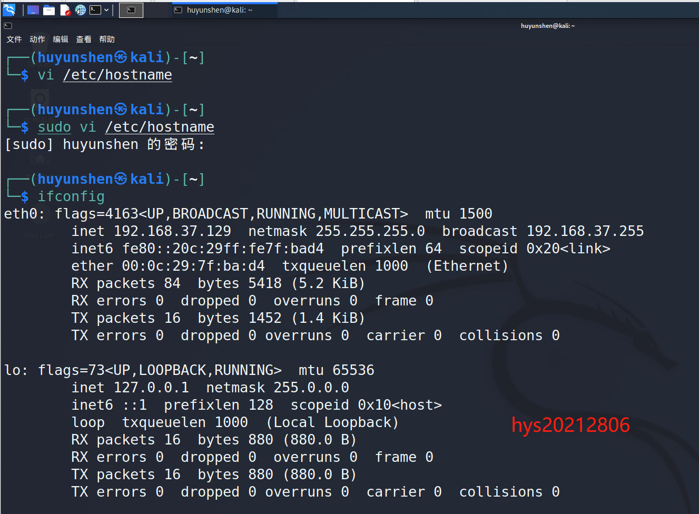Click 'TX packets 16 bytes 1452' line
The image size is (699, 514).
coord(219,318)
